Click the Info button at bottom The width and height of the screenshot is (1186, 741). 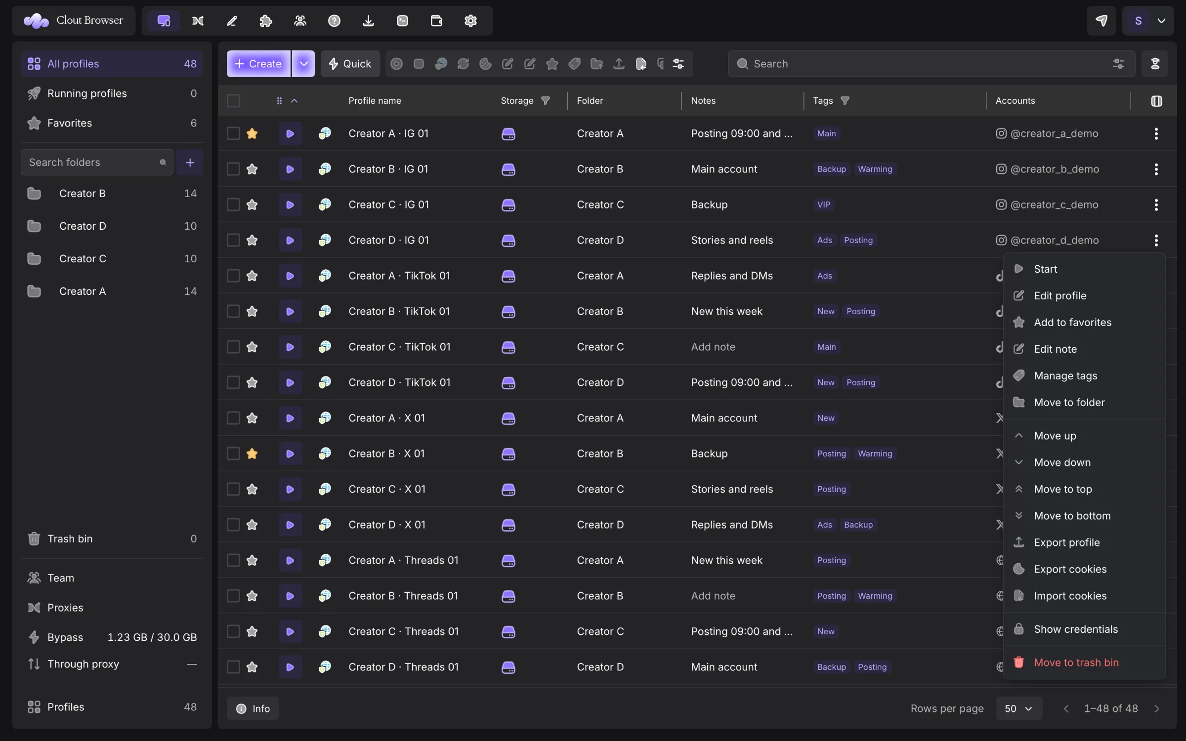253,708
